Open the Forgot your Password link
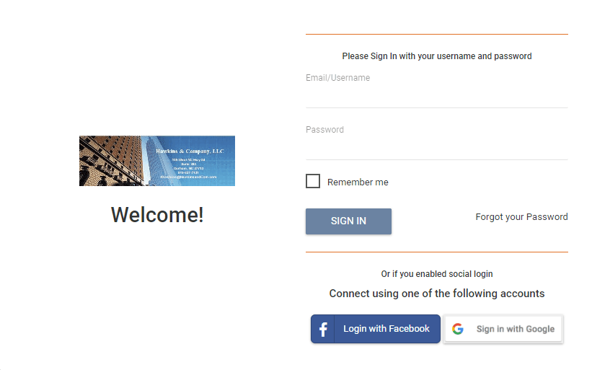 pyautogui.click(x=521, y=217)
